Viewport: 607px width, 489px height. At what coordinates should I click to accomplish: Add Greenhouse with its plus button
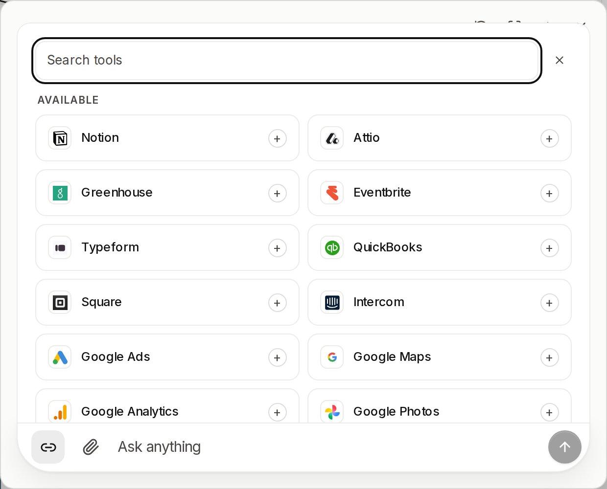pos(278,193)
